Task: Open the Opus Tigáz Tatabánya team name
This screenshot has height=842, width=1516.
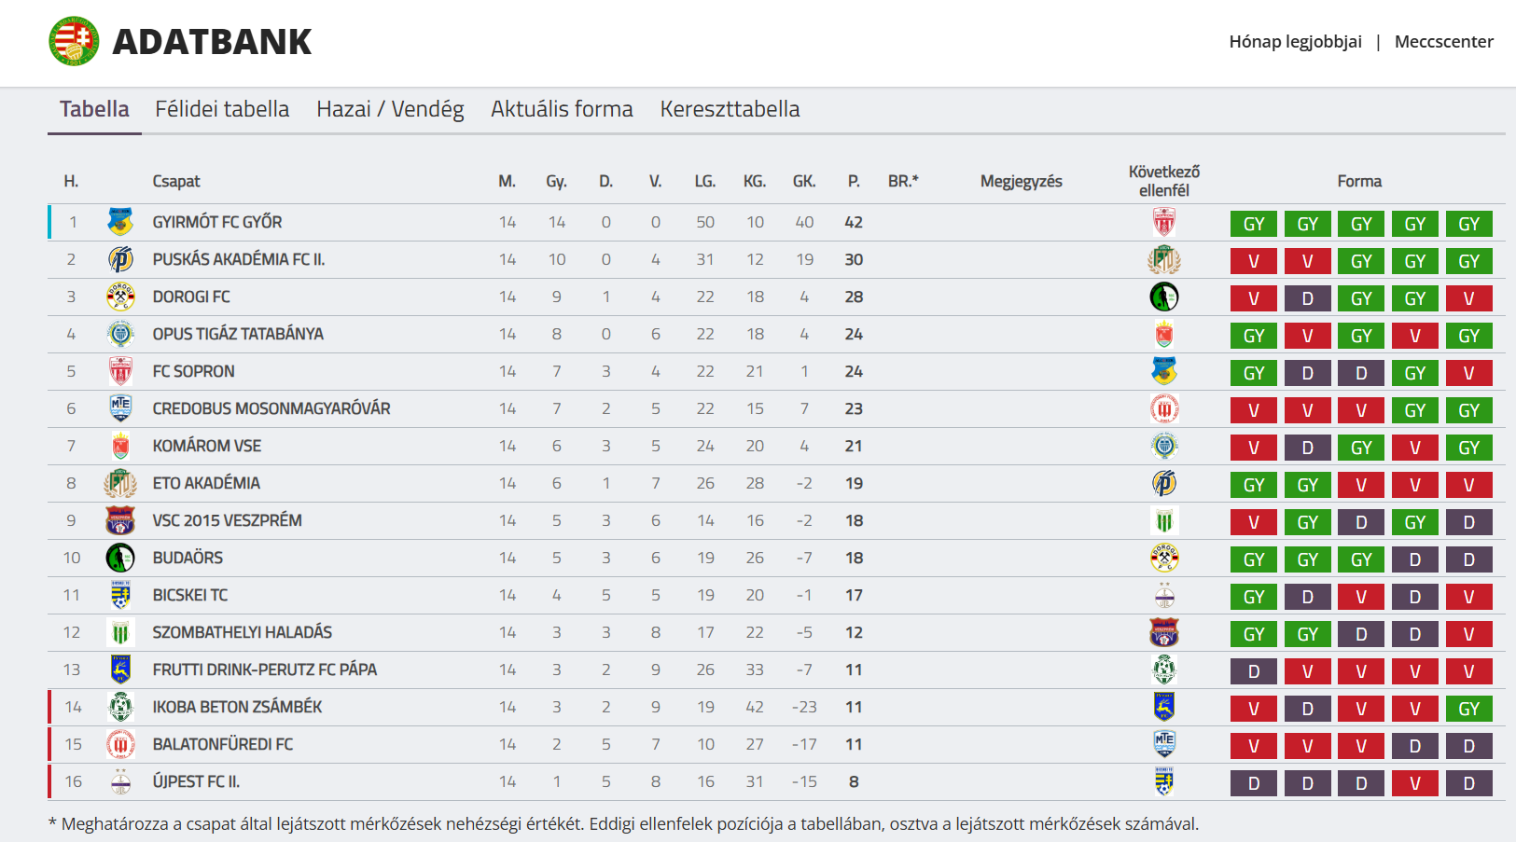Action: point(238,334)
